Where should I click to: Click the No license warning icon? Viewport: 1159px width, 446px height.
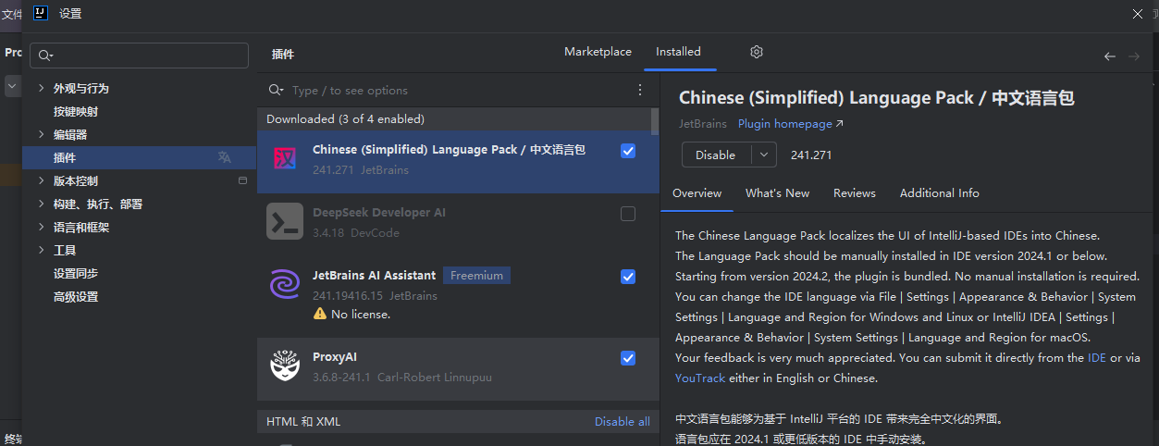tap(320, 314)
